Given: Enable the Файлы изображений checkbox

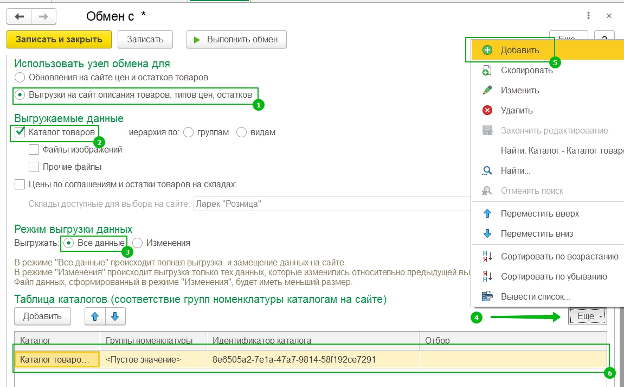Looking at the screenshot, I should point(34,150).
